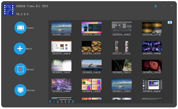The width and height of the screenshot is (178, 109).
Task: Click the 20230704_100524 file name
Action: point(91,35)
